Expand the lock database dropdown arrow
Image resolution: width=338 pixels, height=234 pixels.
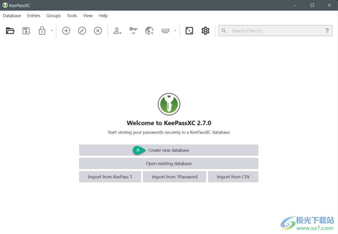tap(52, 31)
